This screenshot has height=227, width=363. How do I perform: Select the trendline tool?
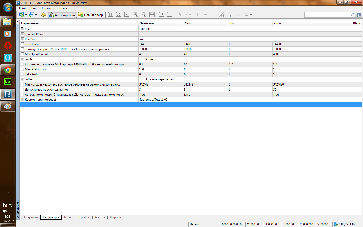[214, 15]
